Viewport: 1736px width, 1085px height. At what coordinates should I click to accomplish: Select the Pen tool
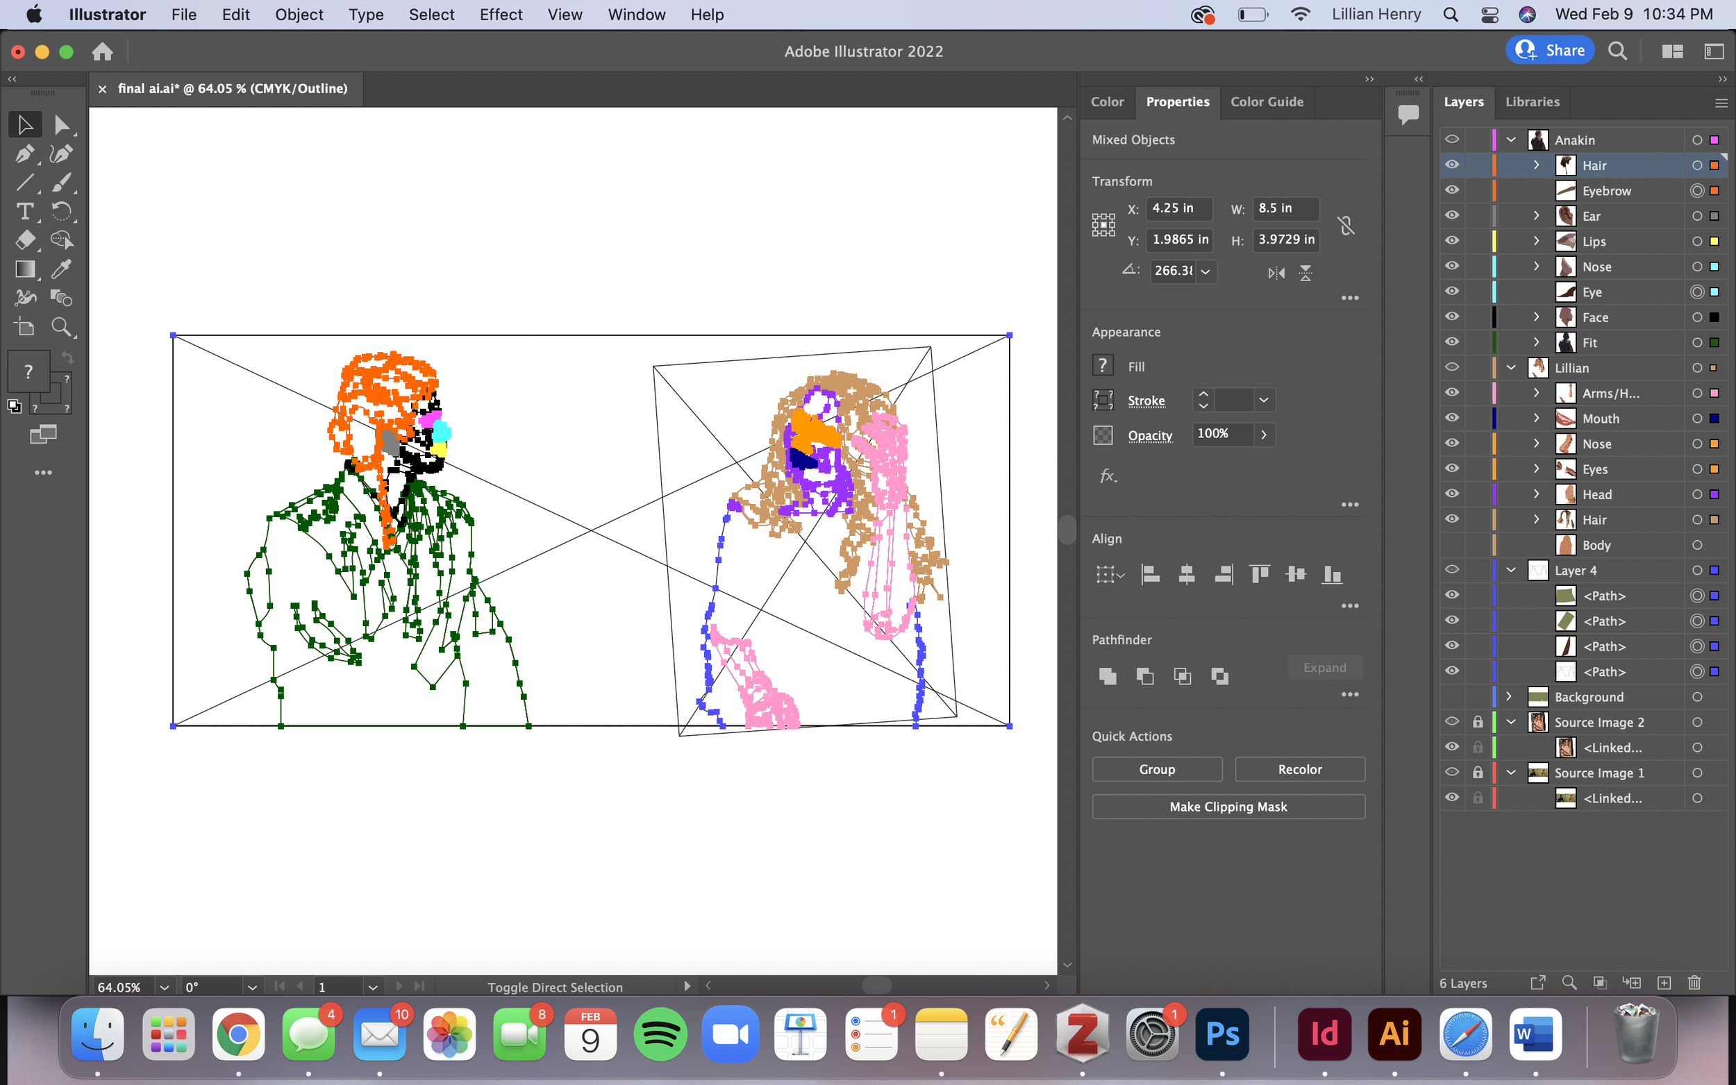pos(25,153)
